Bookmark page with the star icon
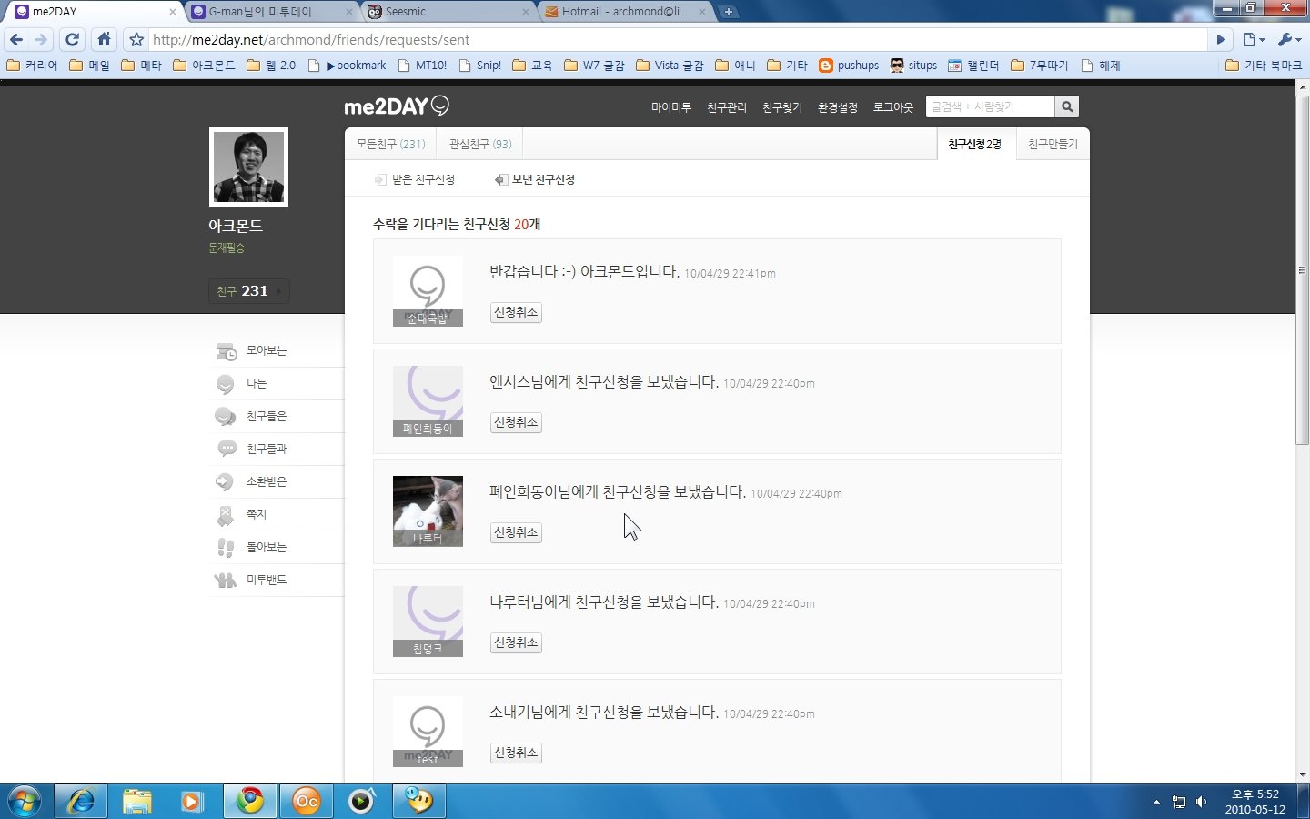 pos(136,40)
